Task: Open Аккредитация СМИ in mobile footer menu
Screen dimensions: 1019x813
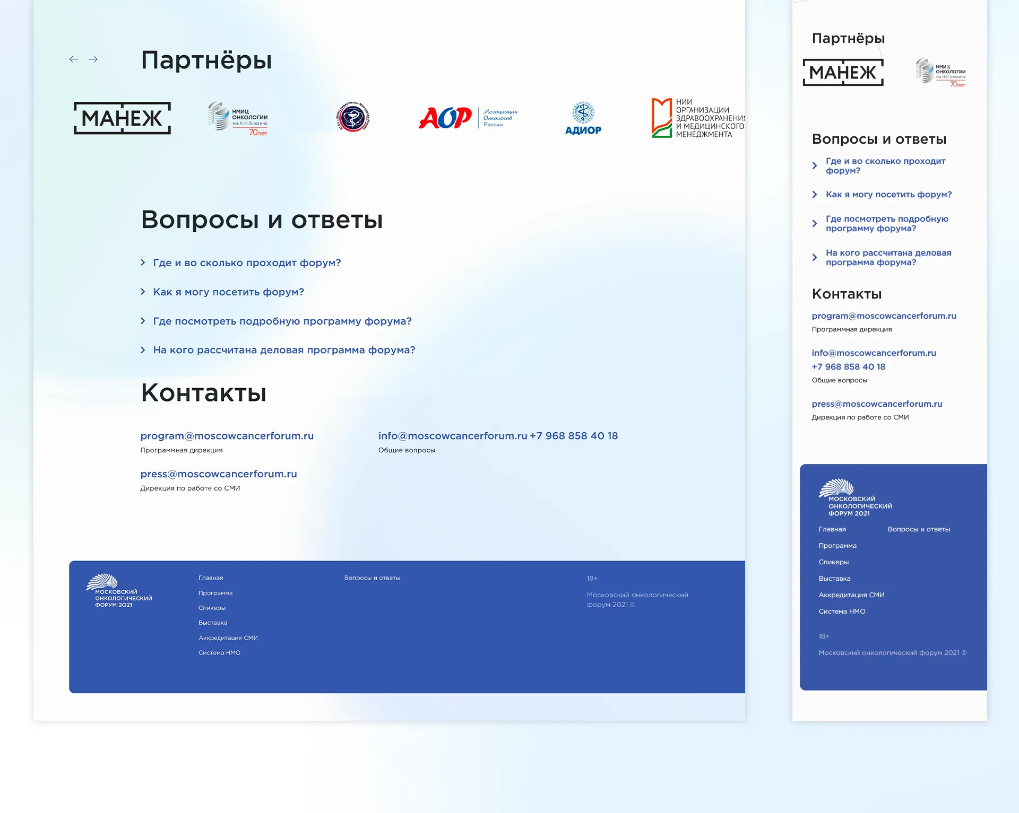Action: (x=851, y=595)
